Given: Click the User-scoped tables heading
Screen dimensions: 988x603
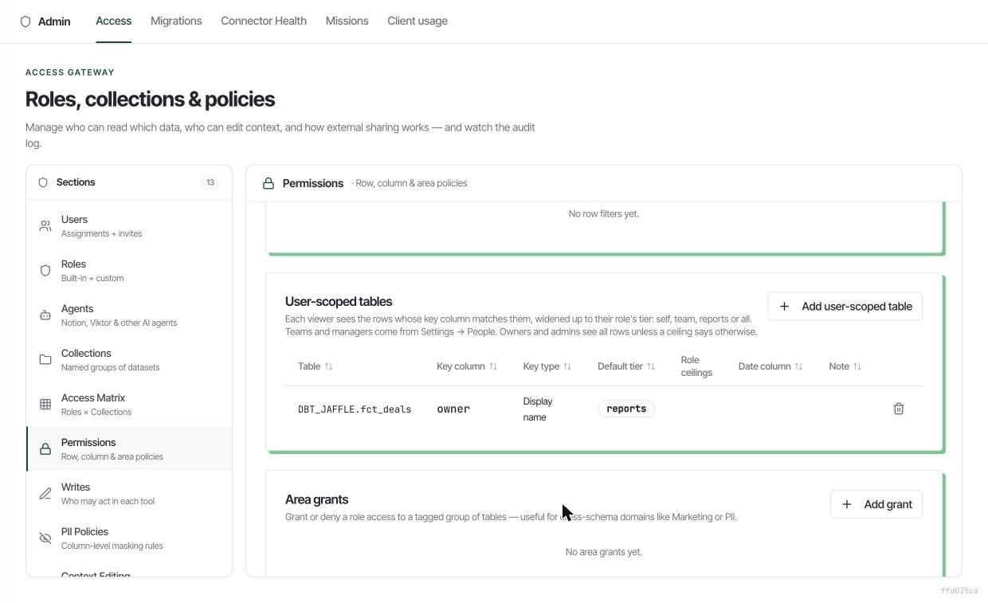Looking at the screenshot, I should [339, 302].
